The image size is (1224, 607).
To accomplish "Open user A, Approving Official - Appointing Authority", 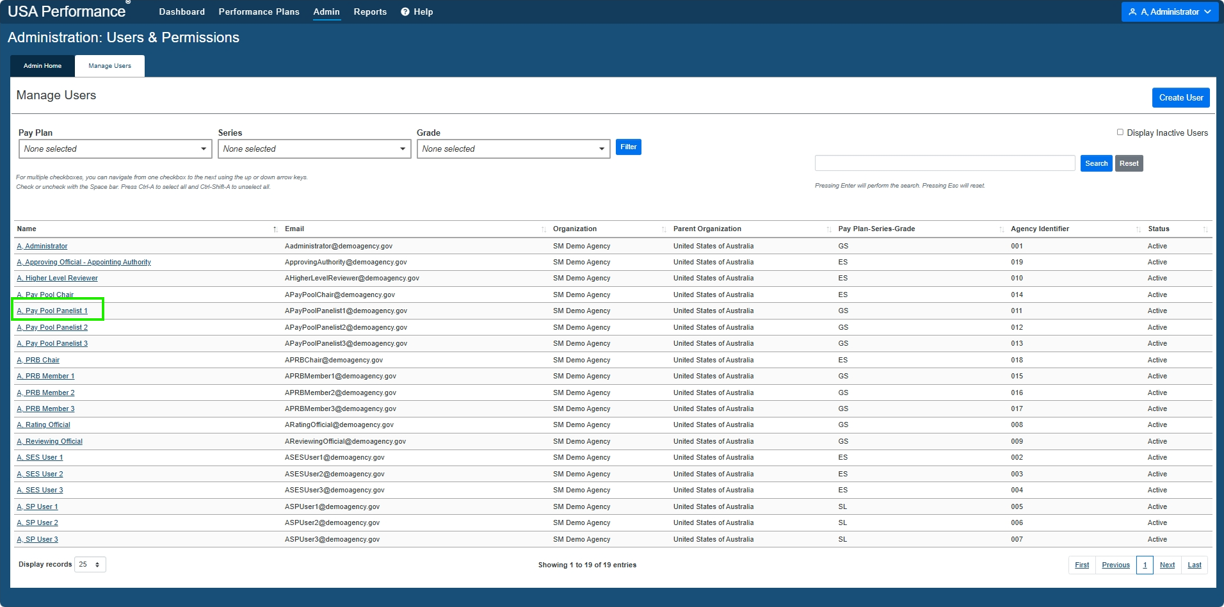I will click(84, 262).
